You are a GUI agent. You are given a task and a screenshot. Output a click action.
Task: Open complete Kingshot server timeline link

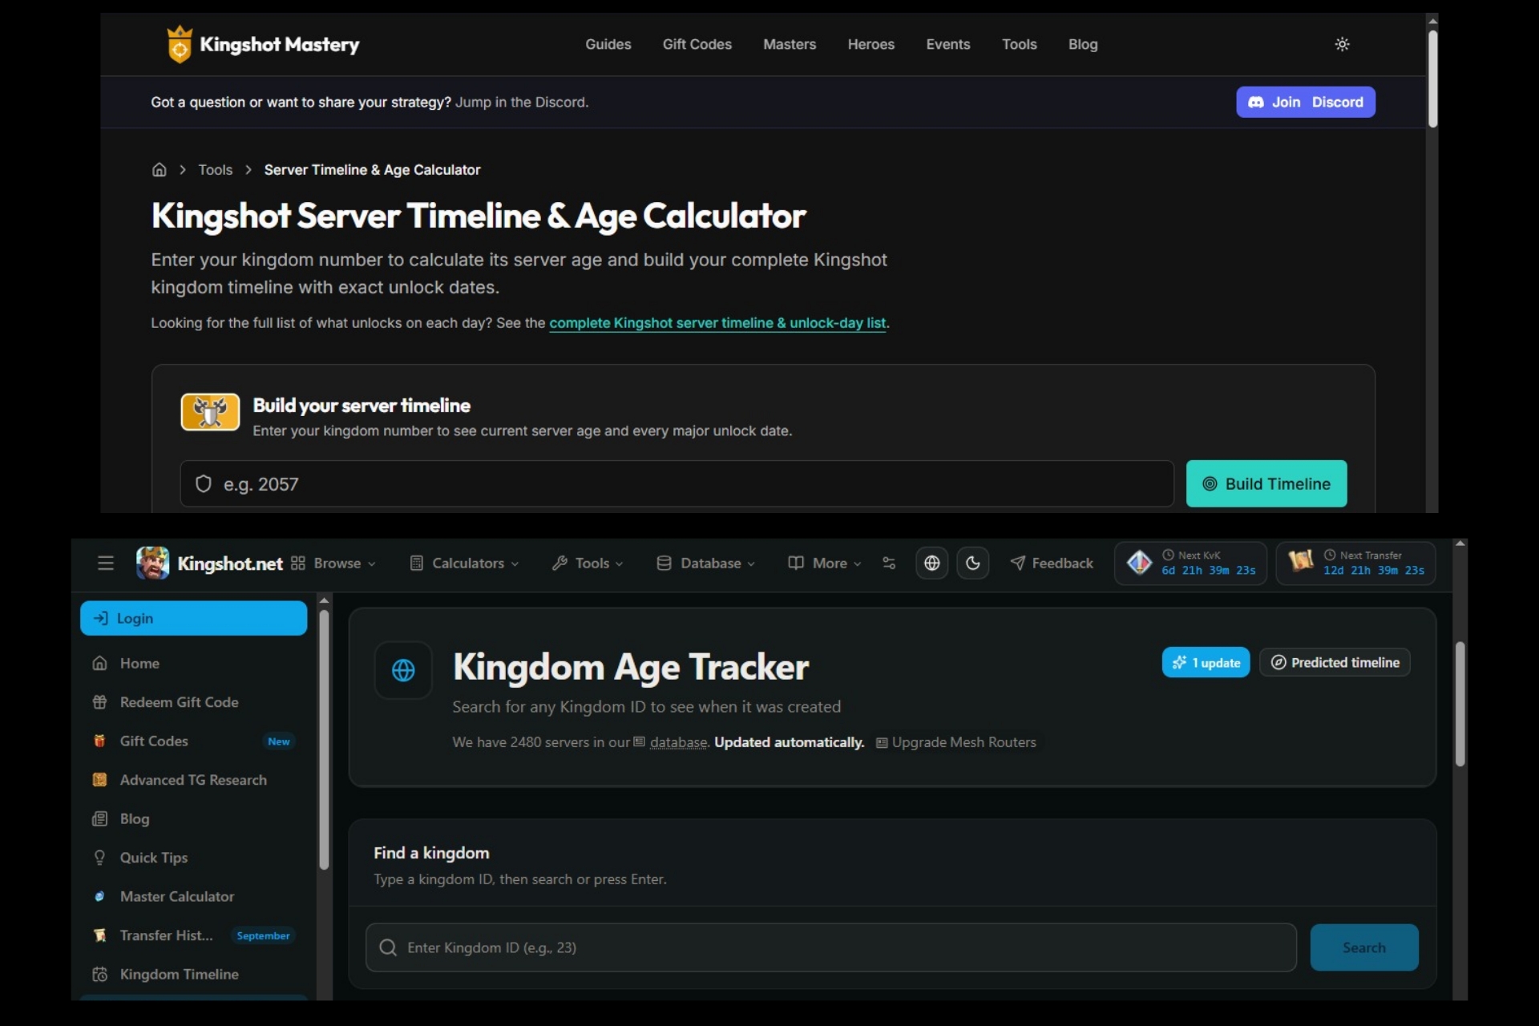coord(717,323)
